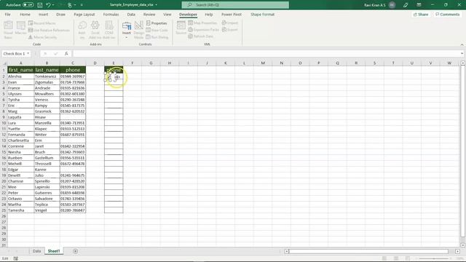Toggle the AutoSave switch

28,5
